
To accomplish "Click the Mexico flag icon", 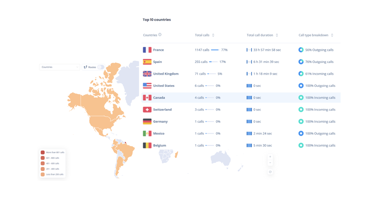I will tap(147, 133).
